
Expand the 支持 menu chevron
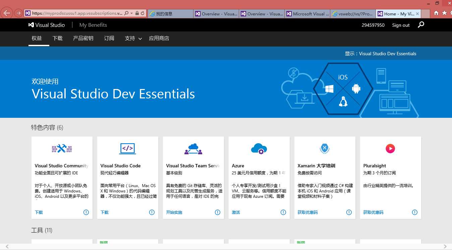[x=140, y=39]
